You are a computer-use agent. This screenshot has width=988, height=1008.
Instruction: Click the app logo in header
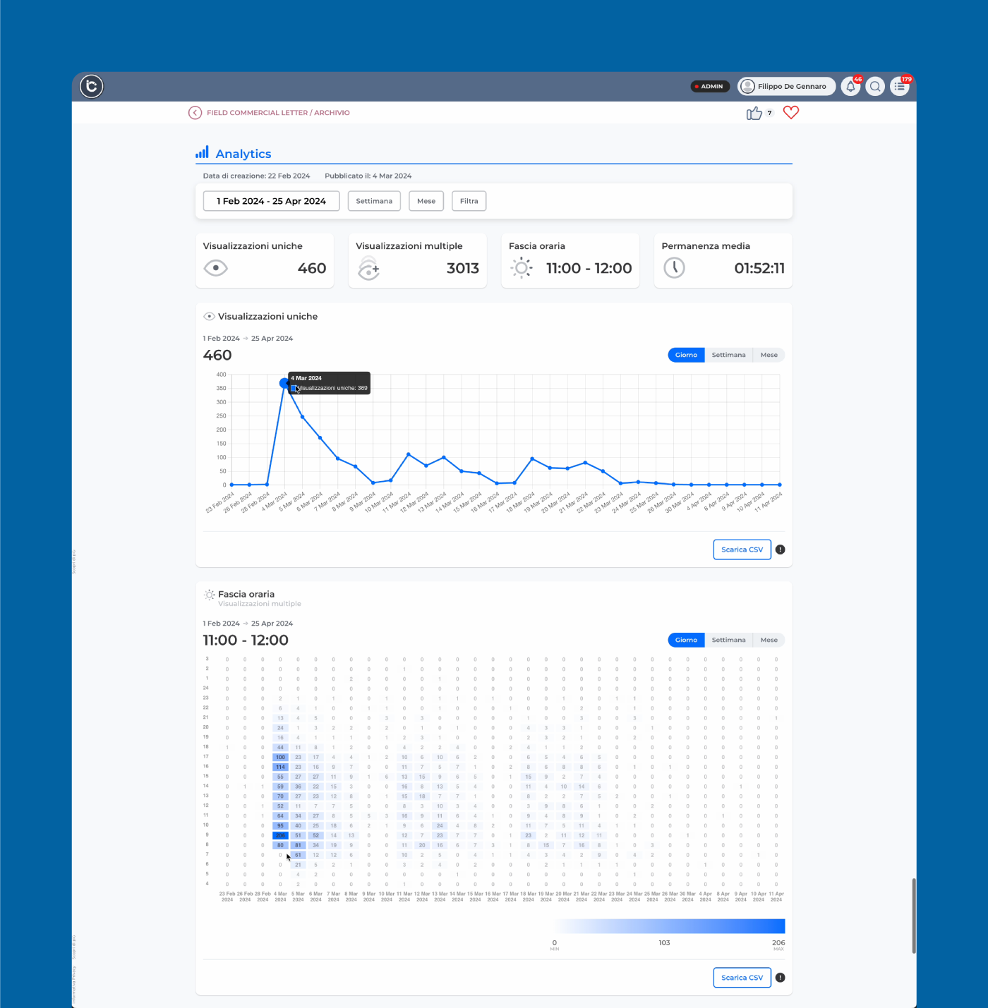pos(91,86)
